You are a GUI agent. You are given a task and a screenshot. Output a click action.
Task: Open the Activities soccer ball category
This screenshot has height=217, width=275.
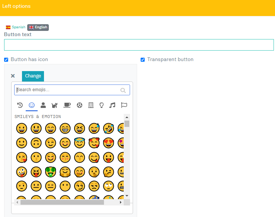pos(79,105)
